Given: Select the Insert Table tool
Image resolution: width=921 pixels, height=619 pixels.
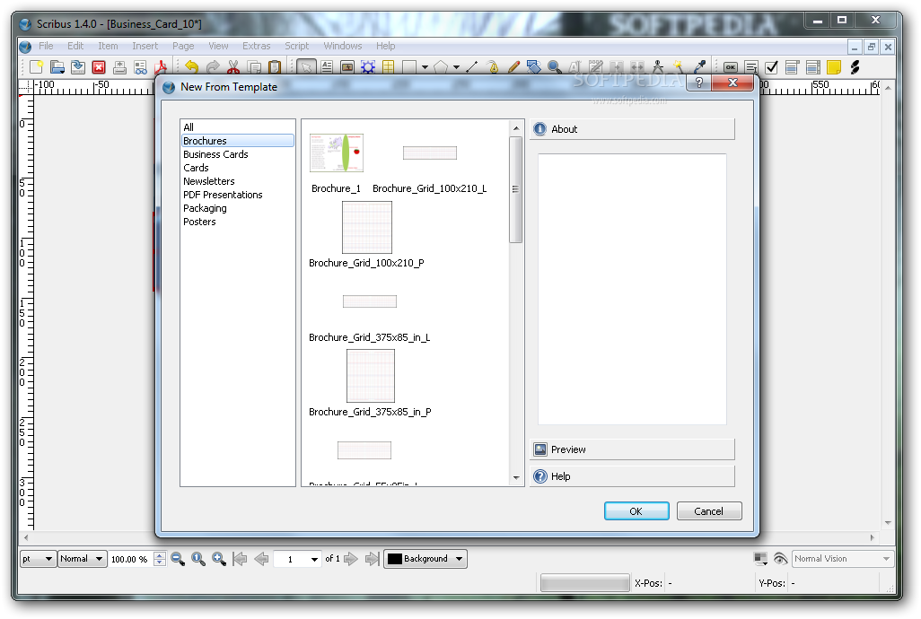Looking at the screenshot, I should point(389,67).
